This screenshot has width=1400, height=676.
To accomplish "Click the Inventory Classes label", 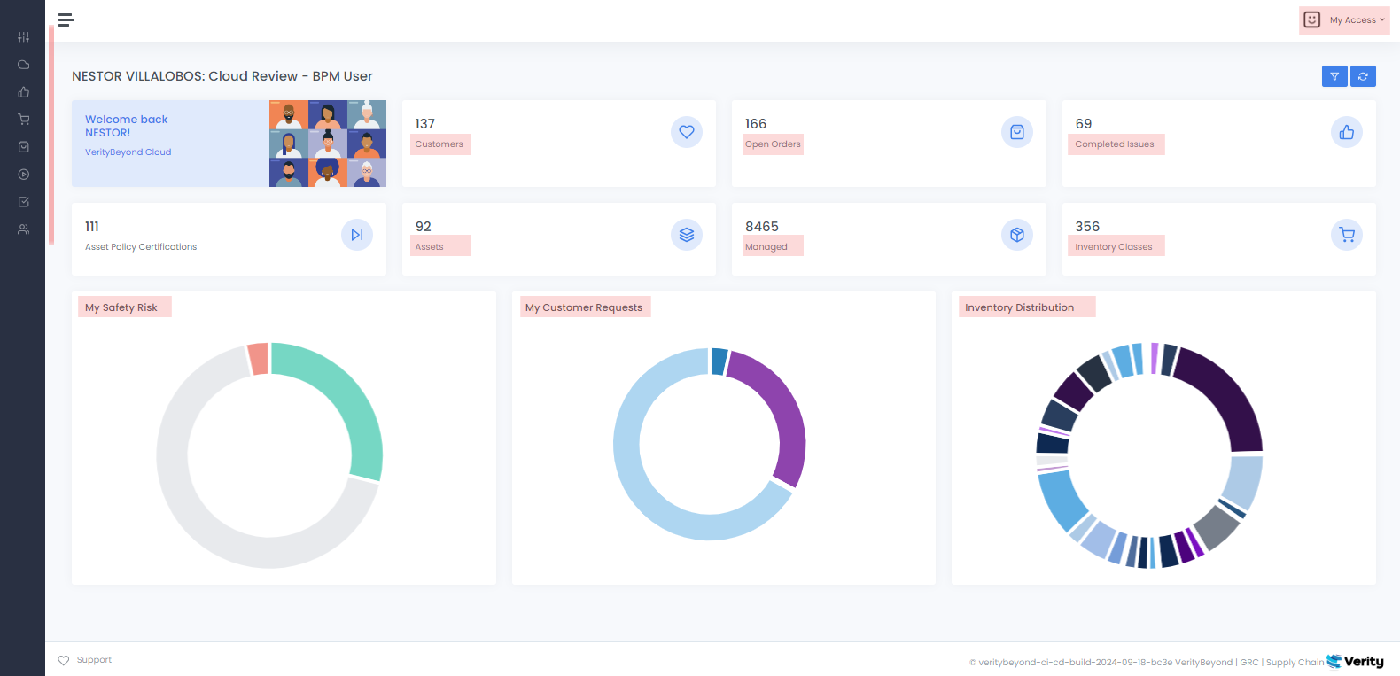I will tap(1114, 247).
